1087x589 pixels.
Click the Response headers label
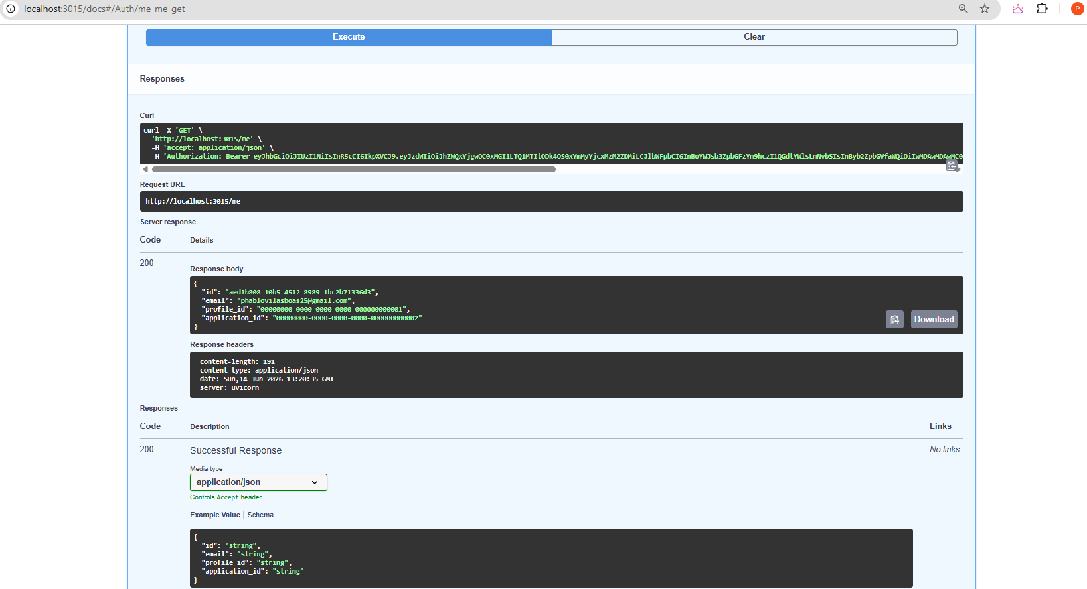pos(222,344)
